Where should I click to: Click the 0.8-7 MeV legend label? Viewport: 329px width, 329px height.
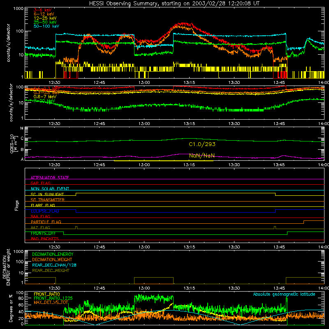point(45,97)
